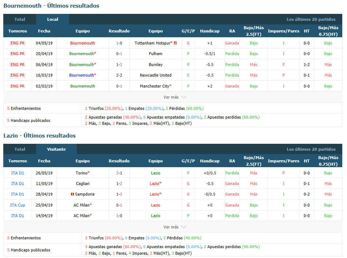Click ITA Cup tournament link
Viewport: 347px width, 258px height.
point(17,205)
